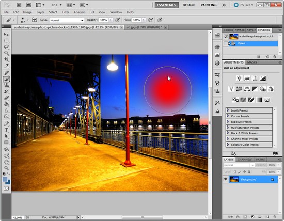The height and width of the screenshot is (221, 284).
Task: Select the Rectangle shape tool
Action: tap(6, 143)
